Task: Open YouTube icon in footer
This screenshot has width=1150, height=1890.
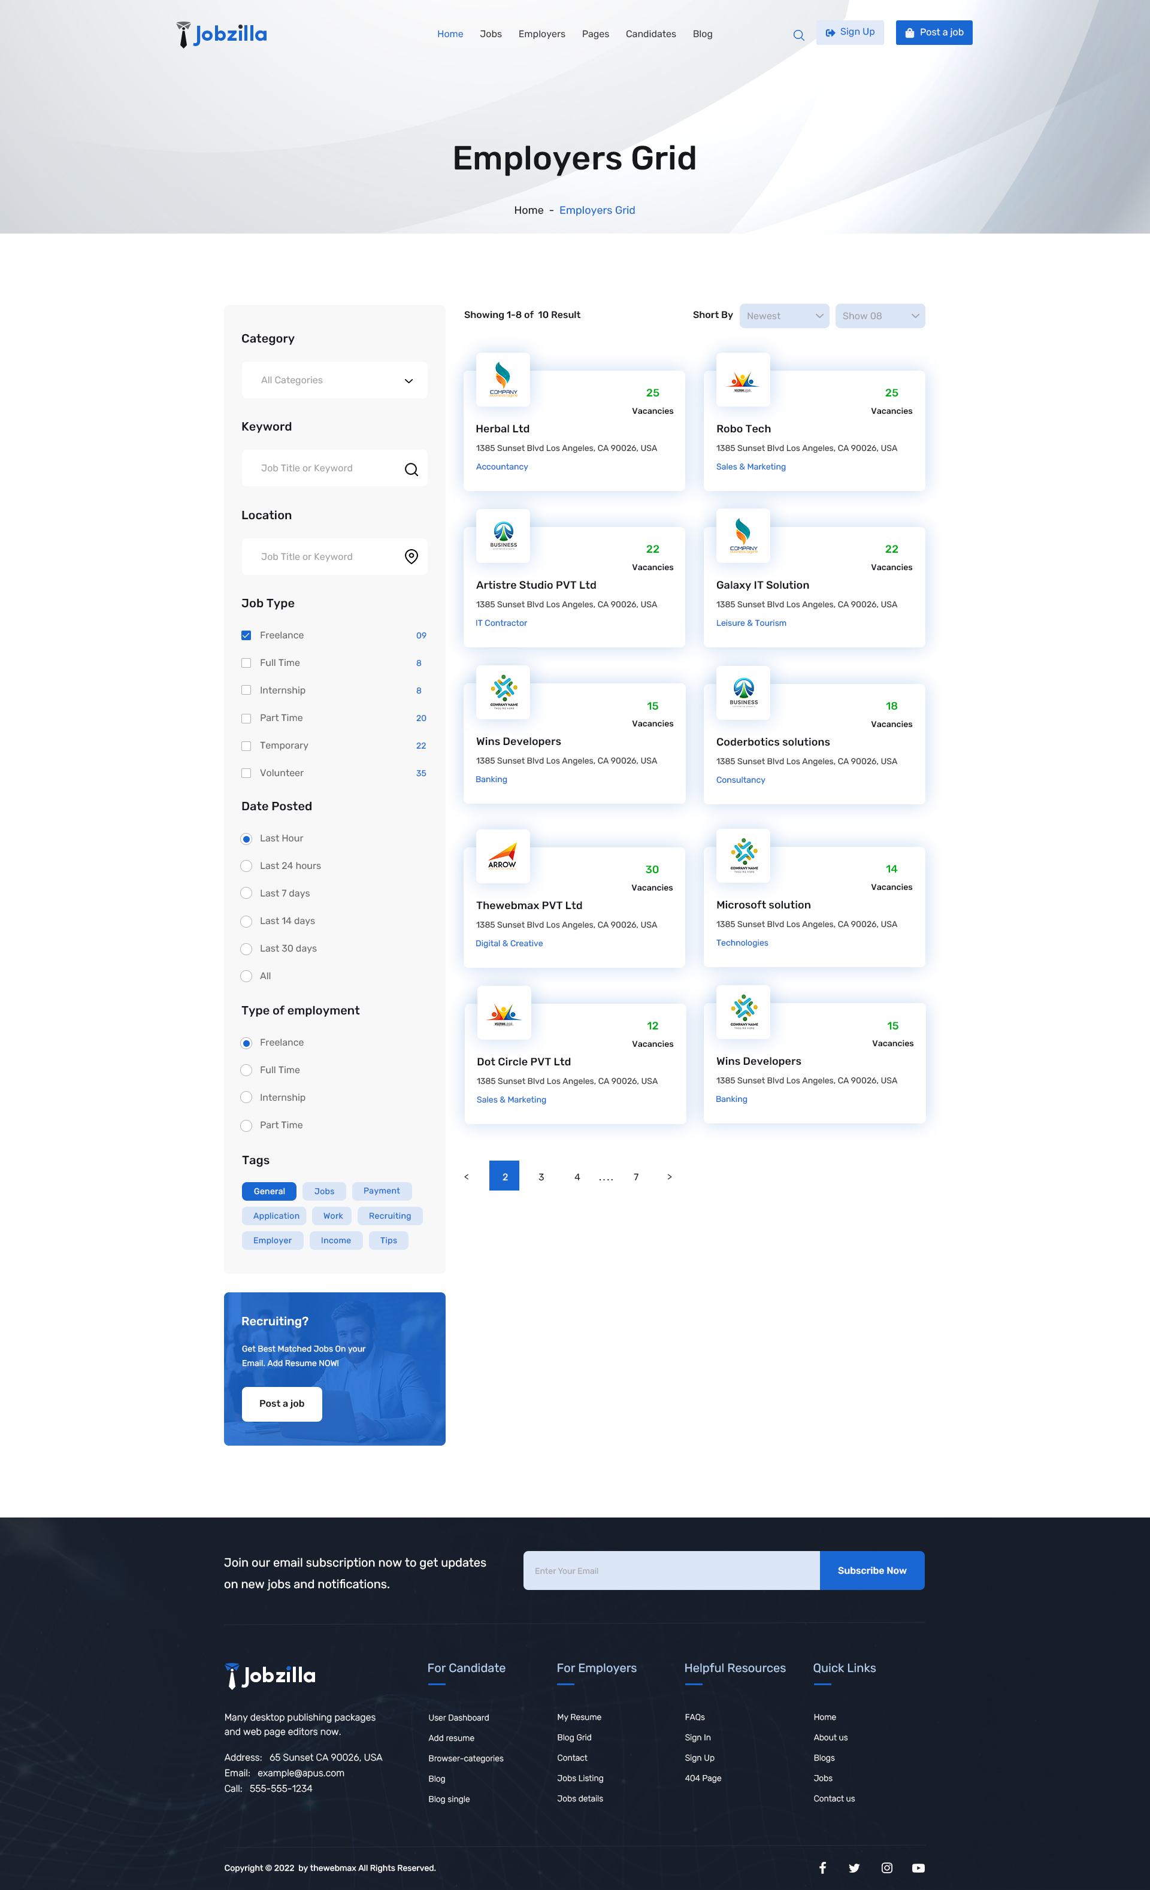Action: pos(918,1868)
